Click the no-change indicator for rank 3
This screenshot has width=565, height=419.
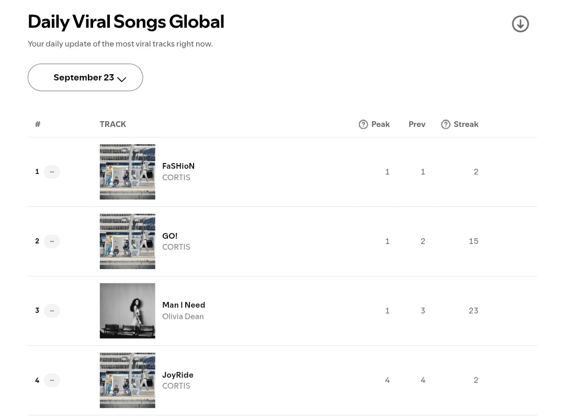[52, 311]
